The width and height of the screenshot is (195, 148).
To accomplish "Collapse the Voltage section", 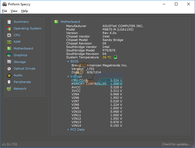I will 68,76.
